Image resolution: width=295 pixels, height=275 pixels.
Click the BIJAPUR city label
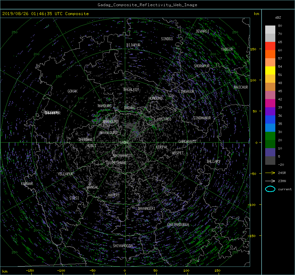[x=133, y=45]
